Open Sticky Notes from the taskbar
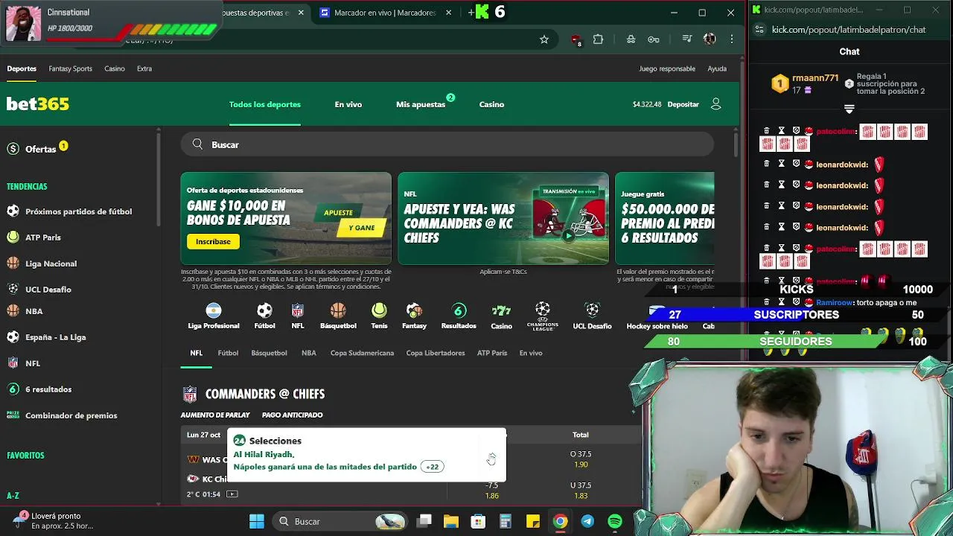This screenshot has height=536, width=953. 533,521
